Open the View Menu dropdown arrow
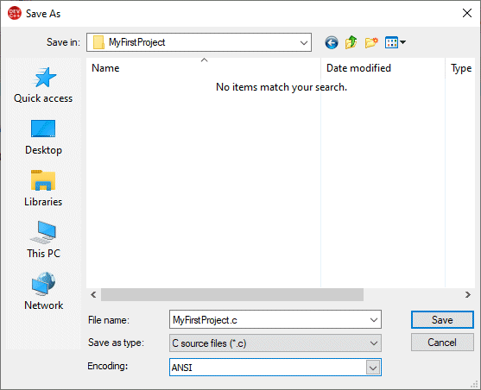The width and height of the screenshot is (481, 390). [402, 42]
